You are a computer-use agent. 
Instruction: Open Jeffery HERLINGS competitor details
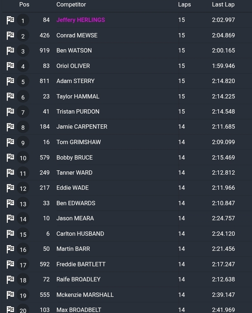[x=81, y=20]
